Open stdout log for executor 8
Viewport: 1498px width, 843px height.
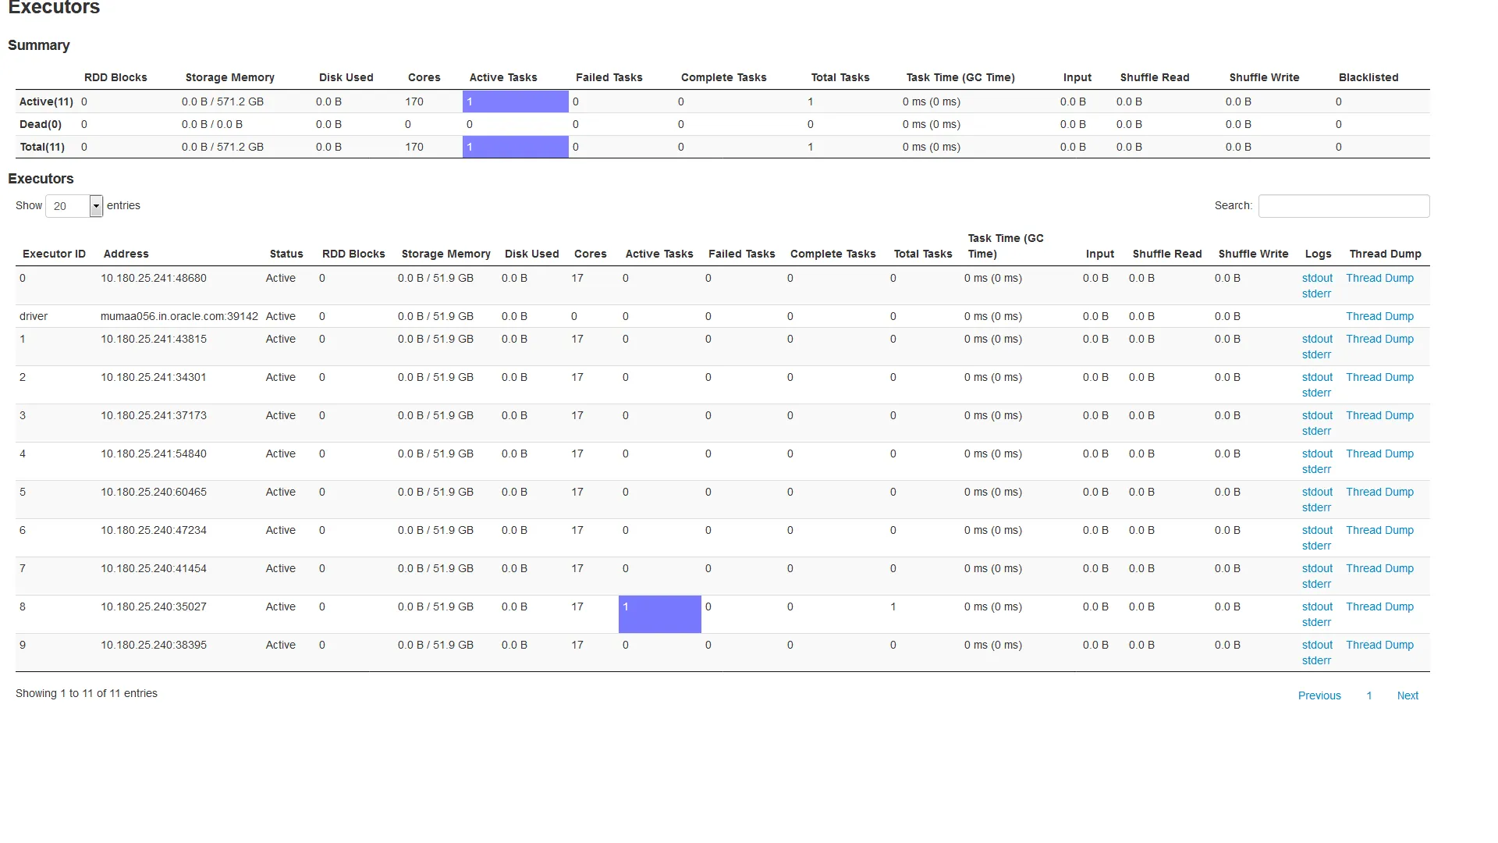1317,607
